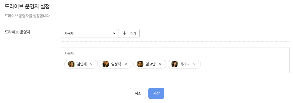Click the description text 드라이브 운영자를 설정합니다
Image resolution: width=293 pixels, height=103 pixels.
coord(28,16)
